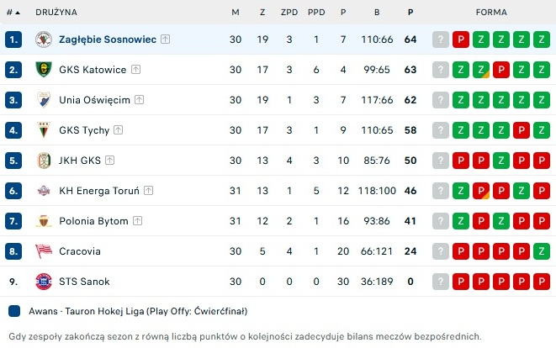
Task: Click the Unia Oświęcim crest icon
Action: [x=44, y=100]
